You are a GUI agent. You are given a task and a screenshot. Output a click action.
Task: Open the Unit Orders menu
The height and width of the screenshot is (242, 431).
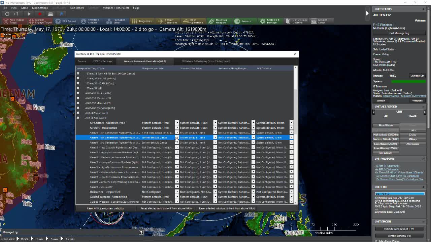pos(77,8)
